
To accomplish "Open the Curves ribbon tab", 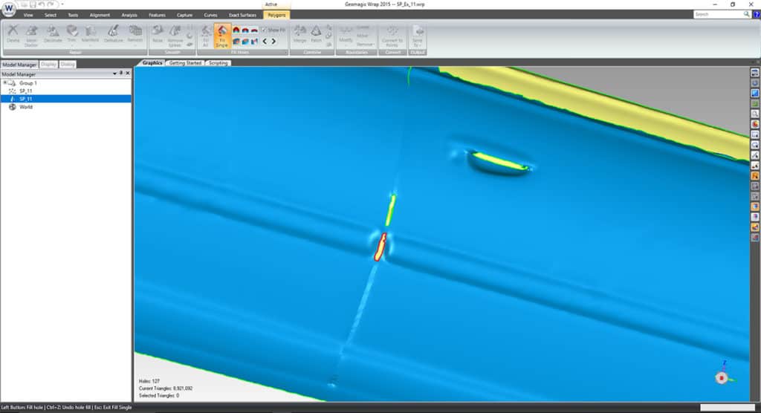I will tap(210, 15).
